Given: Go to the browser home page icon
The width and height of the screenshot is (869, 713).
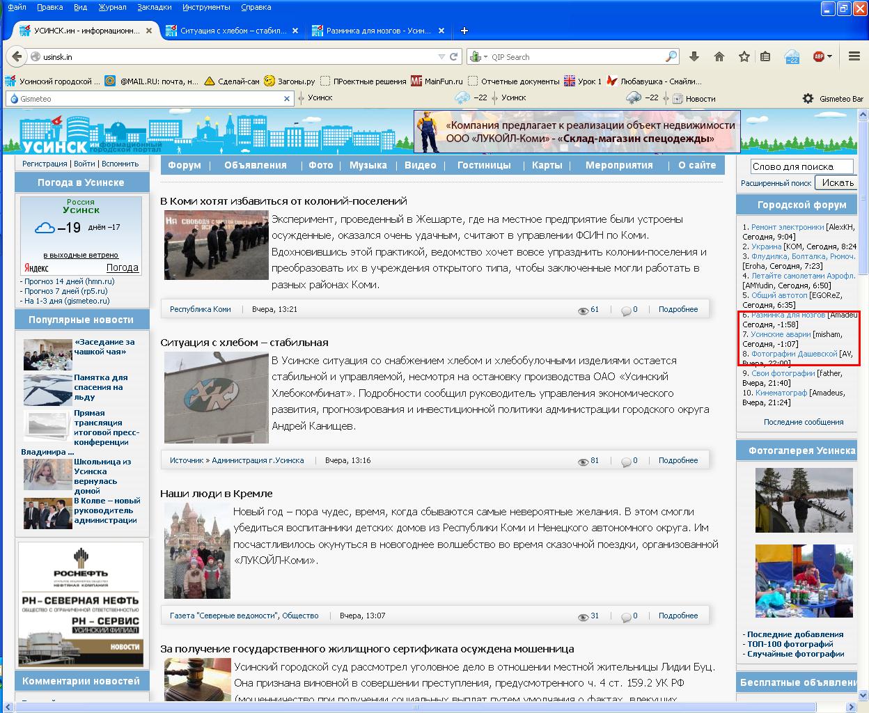Looking at the screenshot, I should tap(719, 56).
